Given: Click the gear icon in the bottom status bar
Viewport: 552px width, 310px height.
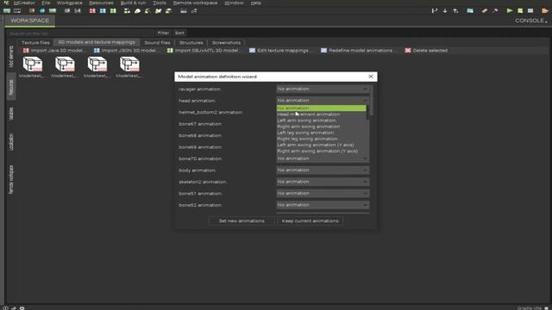Looking at the screenshot, I should 22,308.
